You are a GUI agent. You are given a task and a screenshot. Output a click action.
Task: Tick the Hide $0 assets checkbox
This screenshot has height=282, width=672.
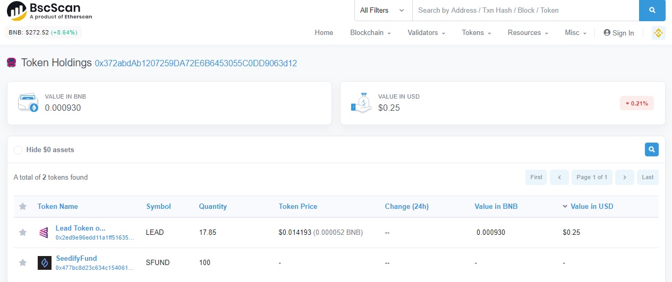point(18,150)
